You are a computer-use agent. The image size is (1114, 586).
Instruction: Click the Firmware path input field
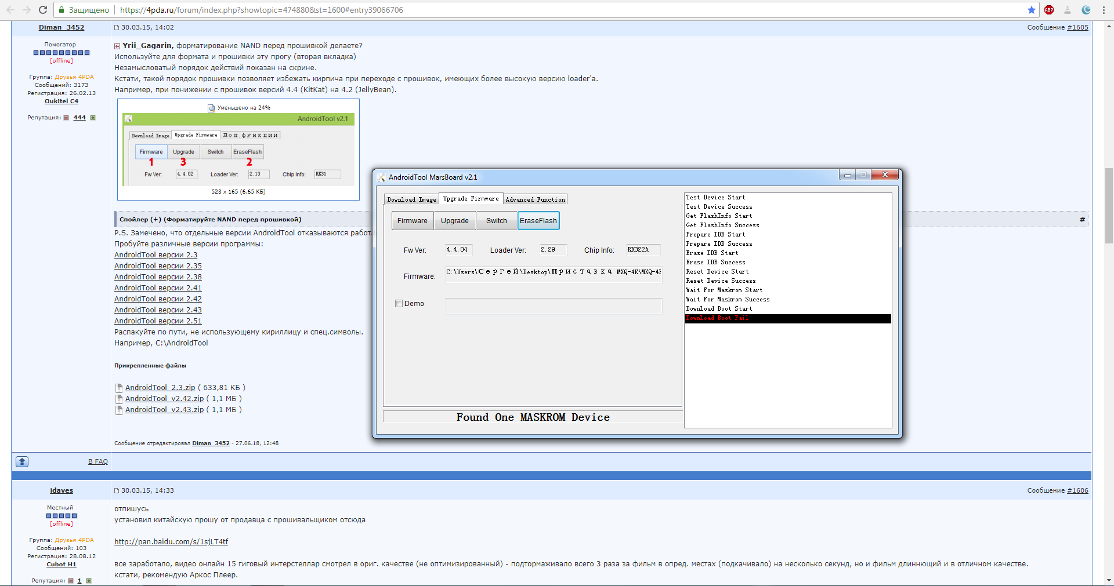pyautogui.click(x=553, y=272)
